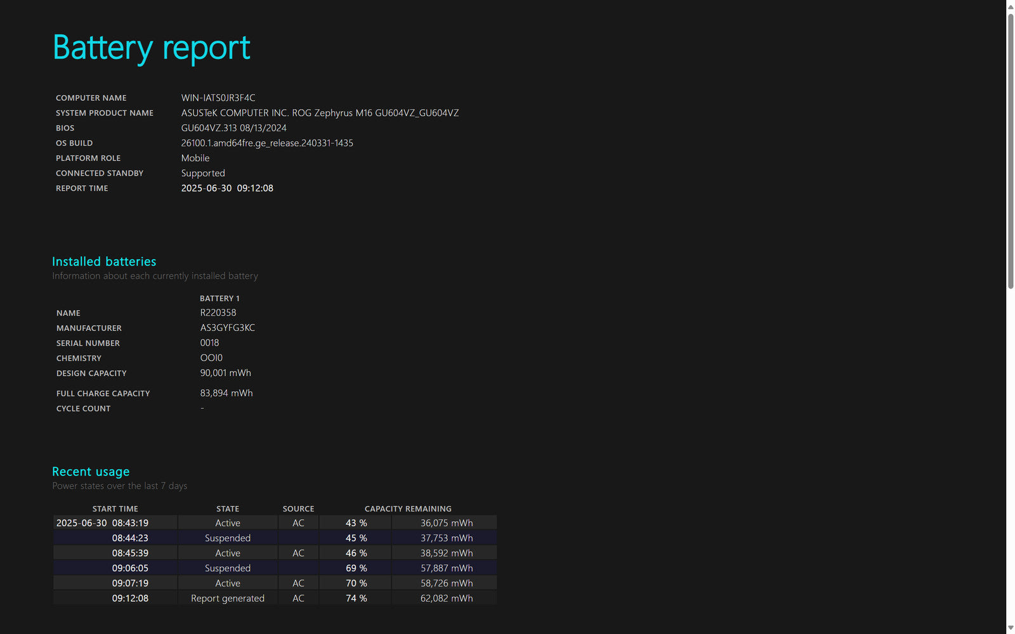The width and height of the screenshot is (1015, 634).
Task: Click the 70 % capacity cell
Action: [356, 583]
